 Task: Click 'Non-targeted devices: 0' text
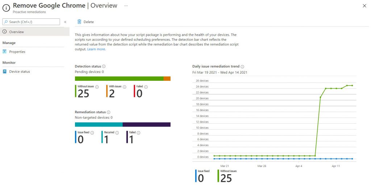[94, 117]
